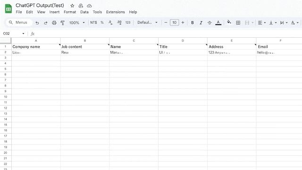The height and width of the screenshot is (170, 302).
Task: Print the spreadsheet
Action: coord(54,23)
